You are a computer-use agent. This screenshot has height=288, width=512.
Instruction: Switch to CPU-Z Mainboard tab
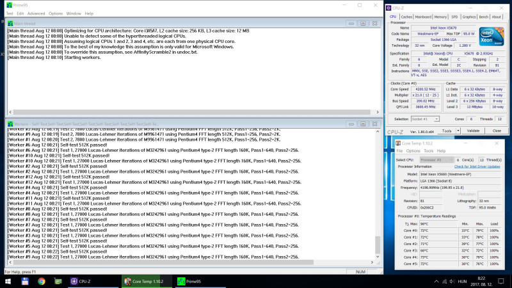(x=423, y=17)
